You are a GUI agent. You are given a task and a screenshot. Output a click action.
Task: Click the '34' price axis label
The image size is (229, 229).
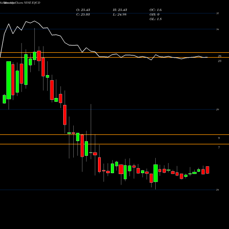pyautogui.click(x=218, y=29)
